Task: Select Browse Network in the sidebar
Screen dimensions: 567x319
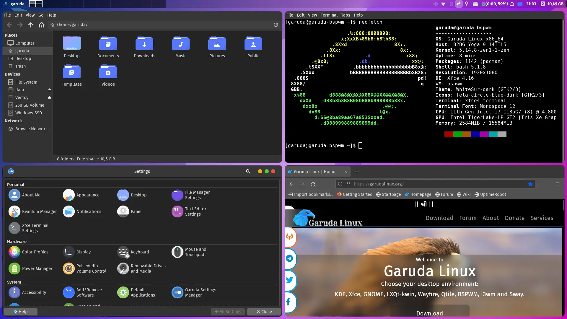Action: (27, 129)
